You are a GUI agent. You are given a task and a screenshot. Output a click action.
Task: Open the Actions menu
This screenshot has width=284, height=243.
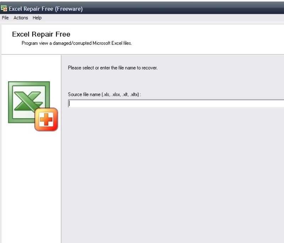click(x=21, y=18)
